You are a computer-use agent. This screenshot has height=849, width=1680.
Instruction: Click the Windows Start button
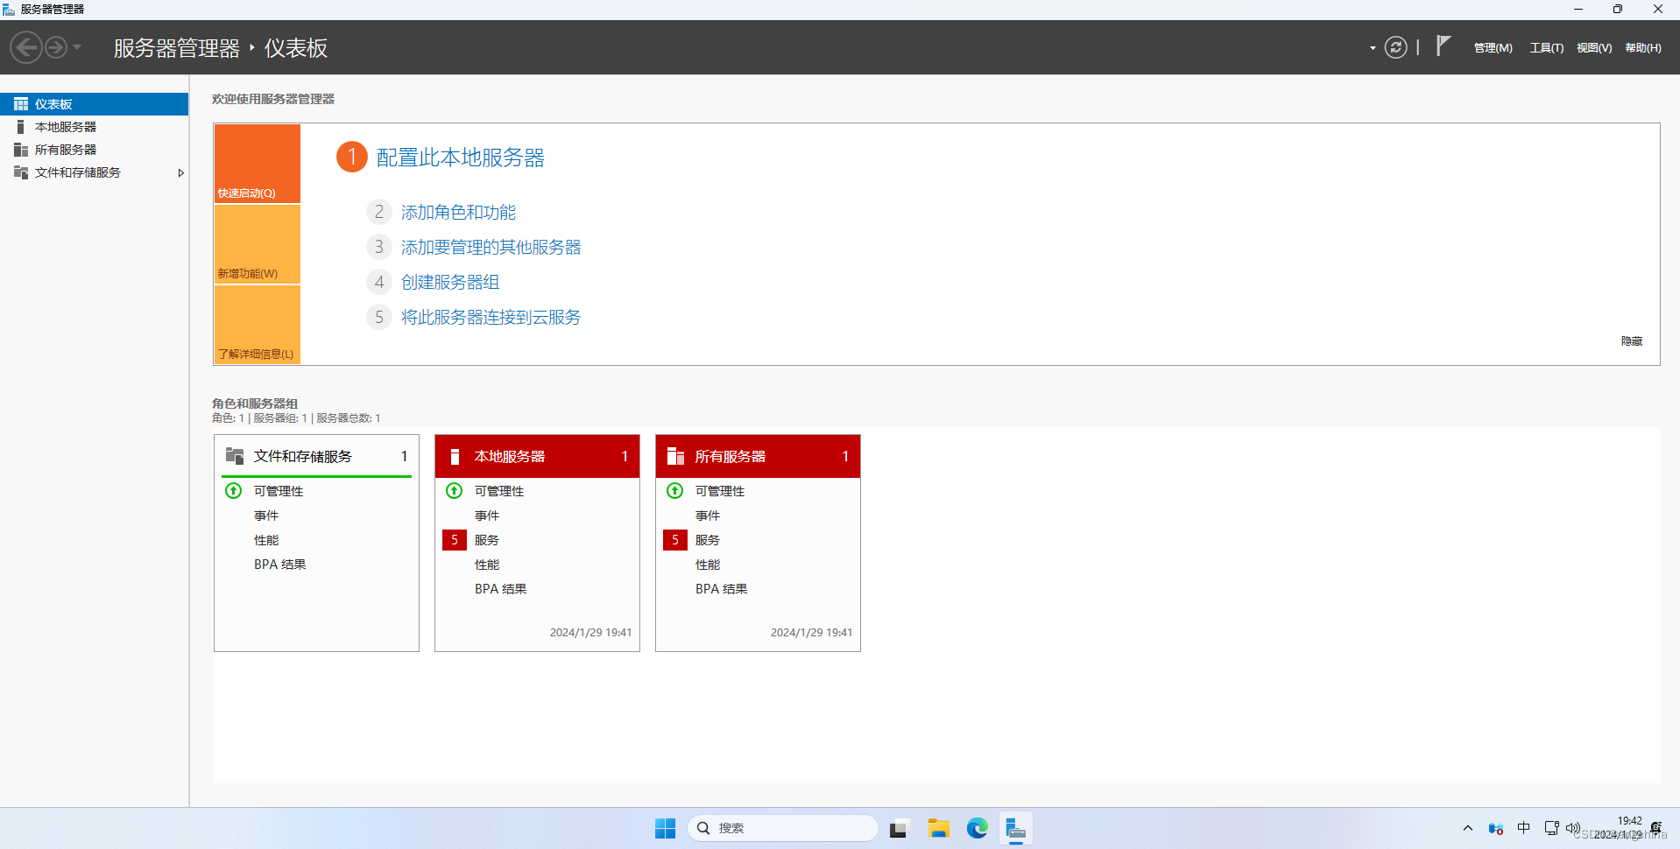[x=665, y=828]
